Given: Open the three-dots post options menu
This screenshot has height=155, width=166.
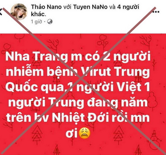Looking at the screenshot, I should [156, 12].
